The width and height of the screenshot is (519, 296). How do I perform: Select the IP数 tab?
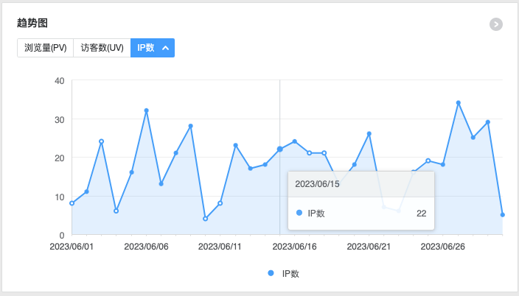click(146, 48)
